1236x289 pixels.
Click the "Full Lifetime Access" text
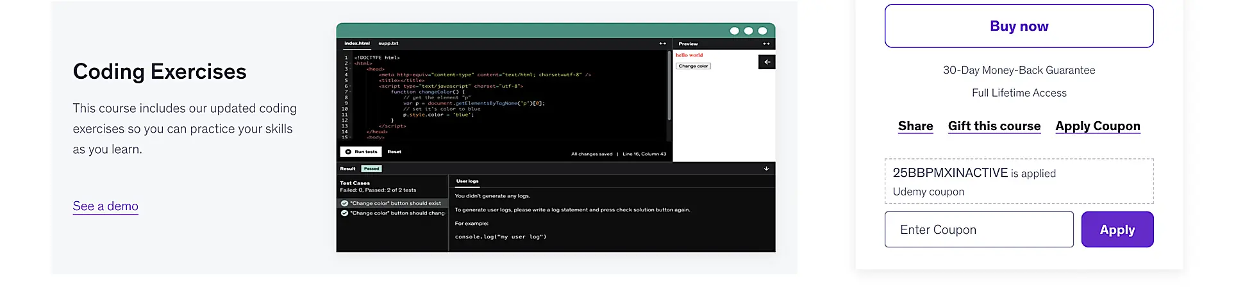1019,93
